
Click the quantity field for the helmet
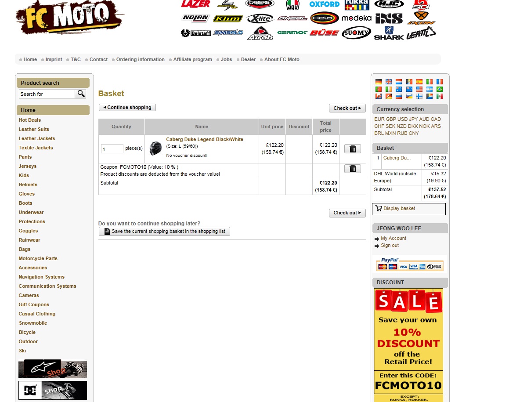112,149
